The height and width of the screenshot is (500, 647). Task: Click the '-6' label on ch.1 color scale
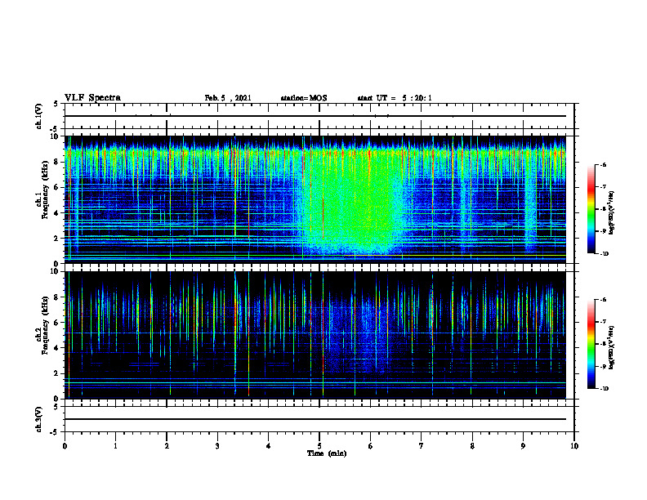point(602,165)
